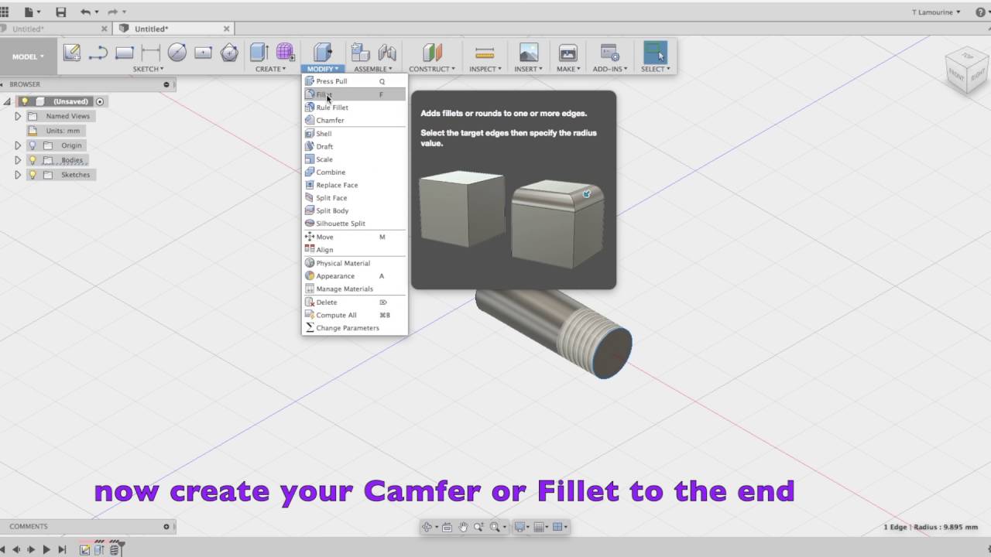Viewport: 991px width, 557px height.
Task: Open the File menu dropdown
Action: pyautogui.click(x=32, y=12)
